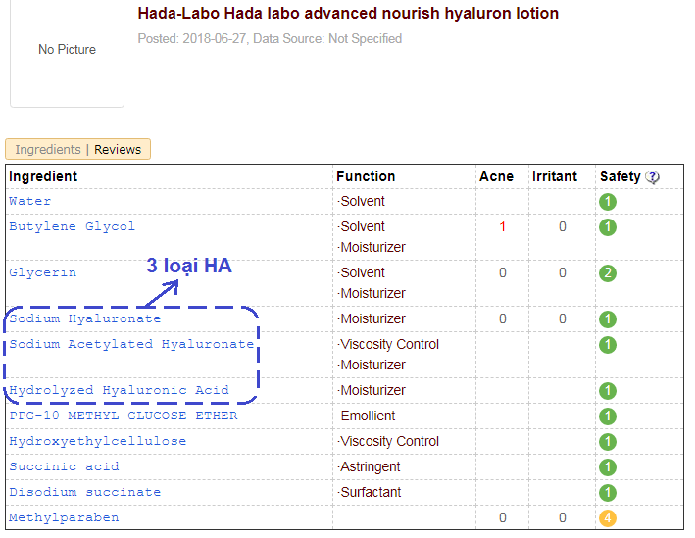Open the PPG-10 METHYL GLUCOSE ETHER link
695x538 pixels.
coord(124,416)
